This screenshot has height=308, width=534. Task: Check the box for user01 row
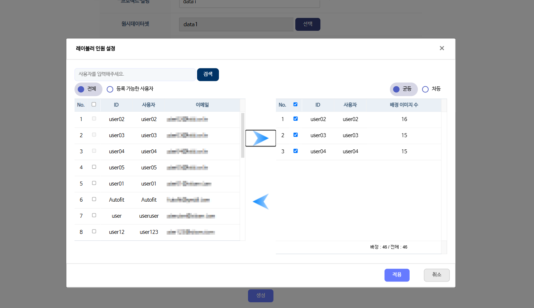[94, 183]
